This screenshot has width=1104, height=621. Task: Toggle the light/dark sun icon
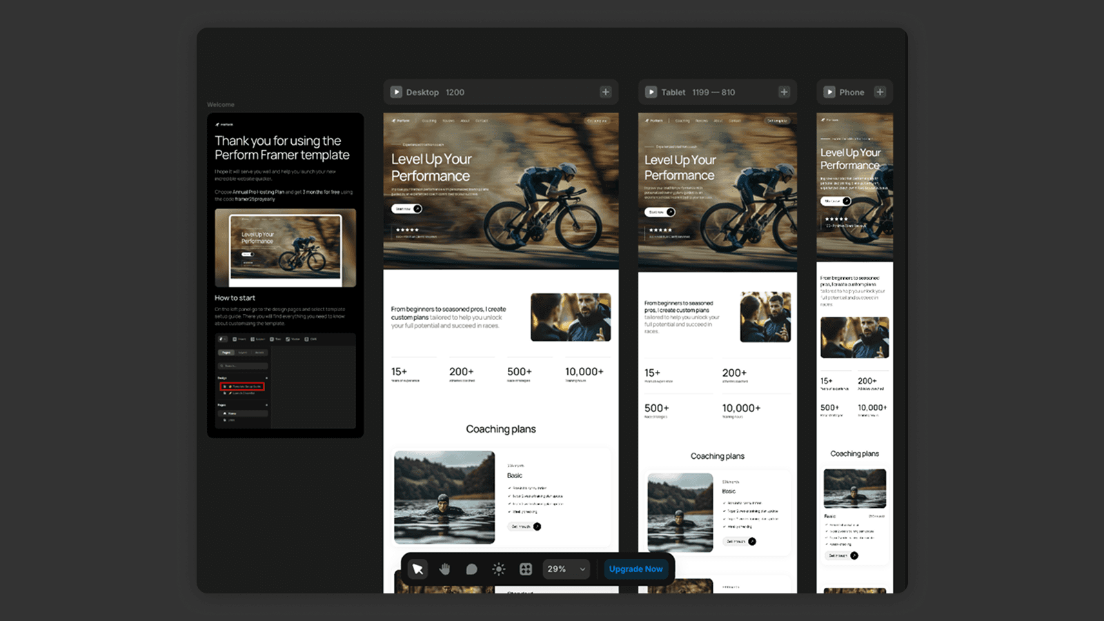click(x=498, y=569)
